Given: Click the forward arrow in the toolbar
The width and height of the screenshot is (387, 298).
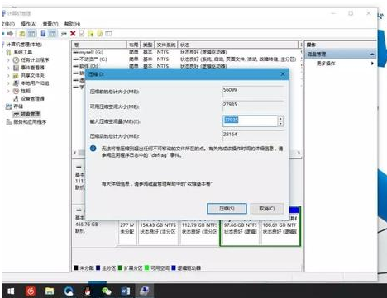Looking at the screenshot, I should [x=10, y=34].
